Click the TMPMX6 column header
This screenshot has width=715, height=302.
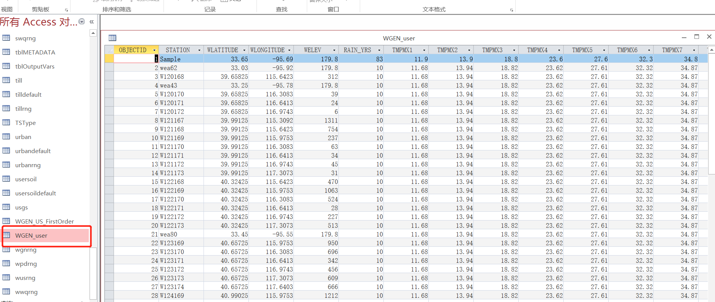coord(631,50)
